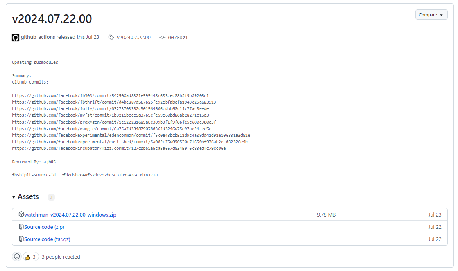Click the fbshipit-source-id line
The image size is (458, 271).
(x=85, y=175)
